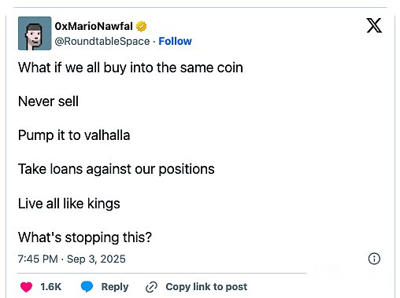Open the 7:45 PM Sep 3, 2025 timestamp
This screenshot has width=400, height=298.
tap(72, 259)
